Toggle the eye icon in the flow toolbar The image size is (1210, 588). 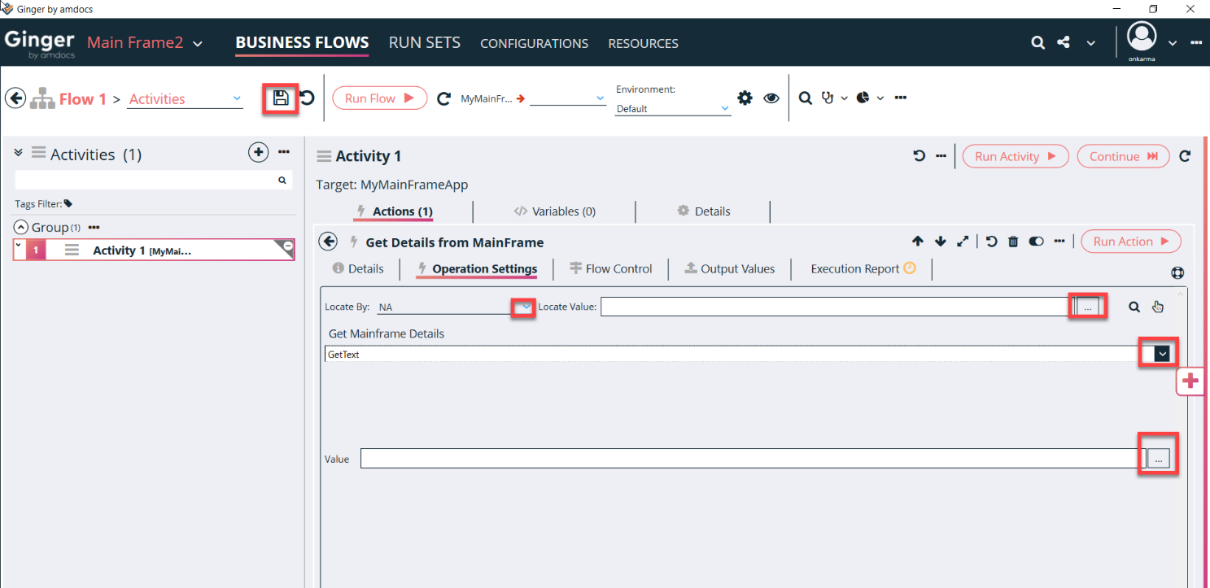(771, 98)
